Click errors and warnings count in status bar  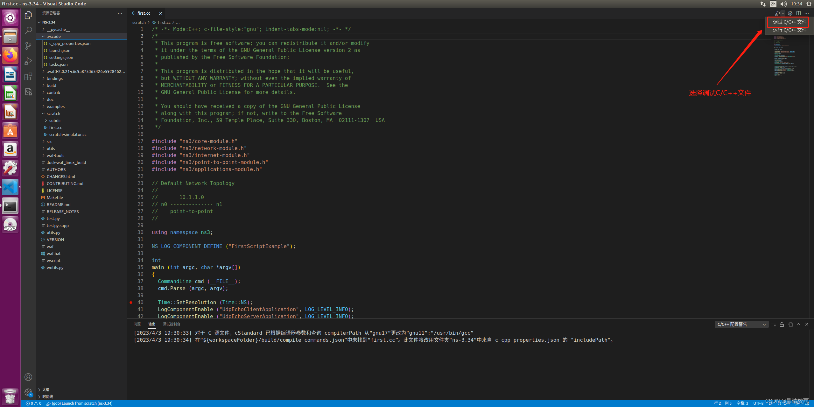click(34, 403)
